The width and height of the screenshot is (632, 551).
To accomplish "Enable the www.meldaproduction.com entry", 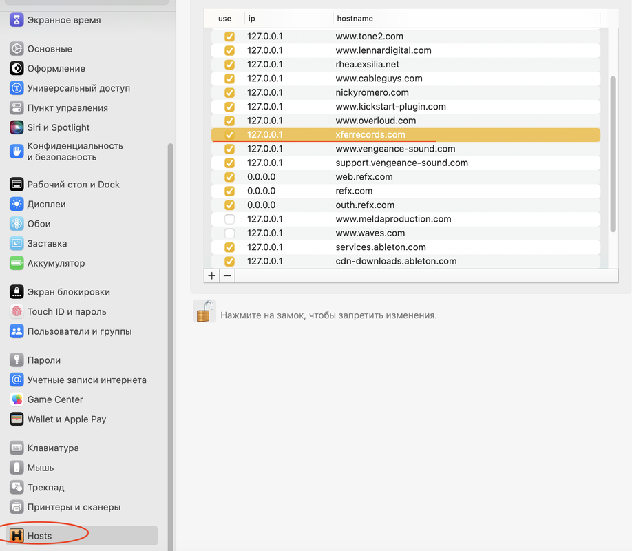I will [229, 219].
